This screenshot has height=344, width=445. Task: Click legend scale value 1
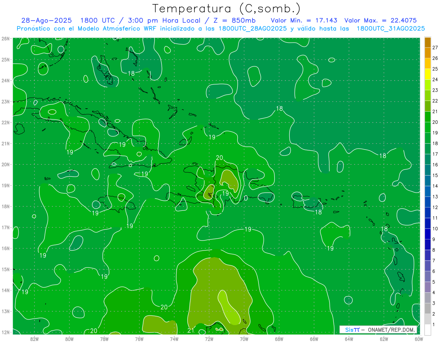click(x=434, y=325)
